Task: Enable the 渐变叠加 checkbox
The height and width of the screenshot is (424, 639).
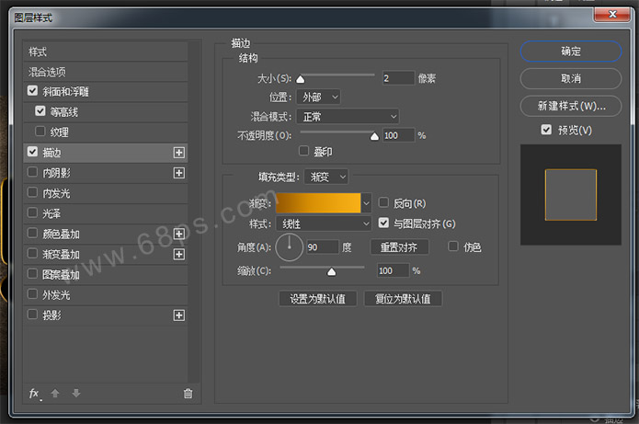Action: 32,253
